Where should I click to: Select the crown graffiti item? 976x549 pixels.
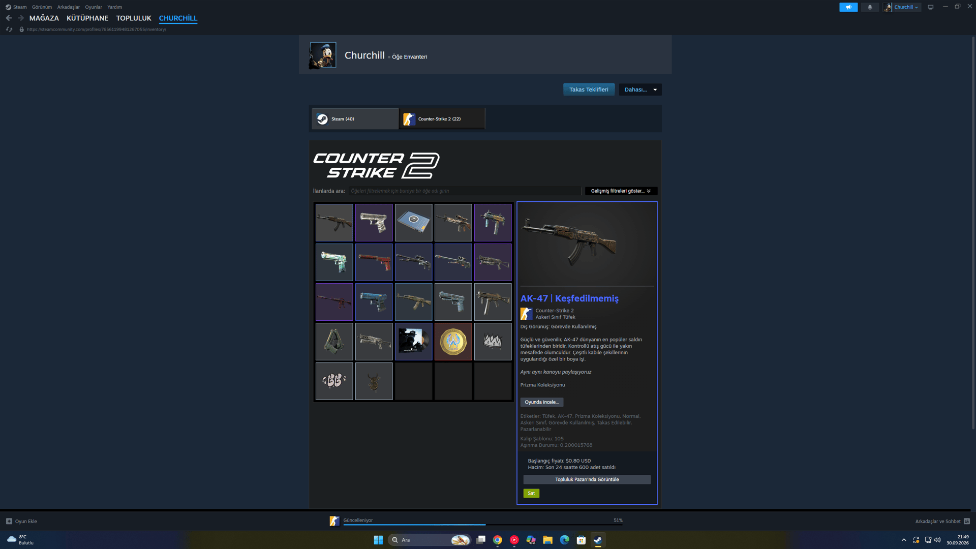pyautogui.click(x=493, y=342)
